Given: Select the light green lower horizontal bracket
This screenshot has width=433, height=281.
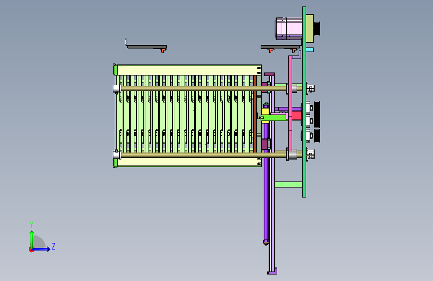Looking at the screenshot, I should click(288, 184).
